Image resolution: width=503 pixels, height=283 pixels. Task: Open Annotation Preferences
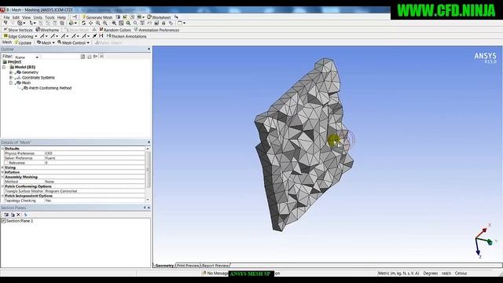click(156, 30)
